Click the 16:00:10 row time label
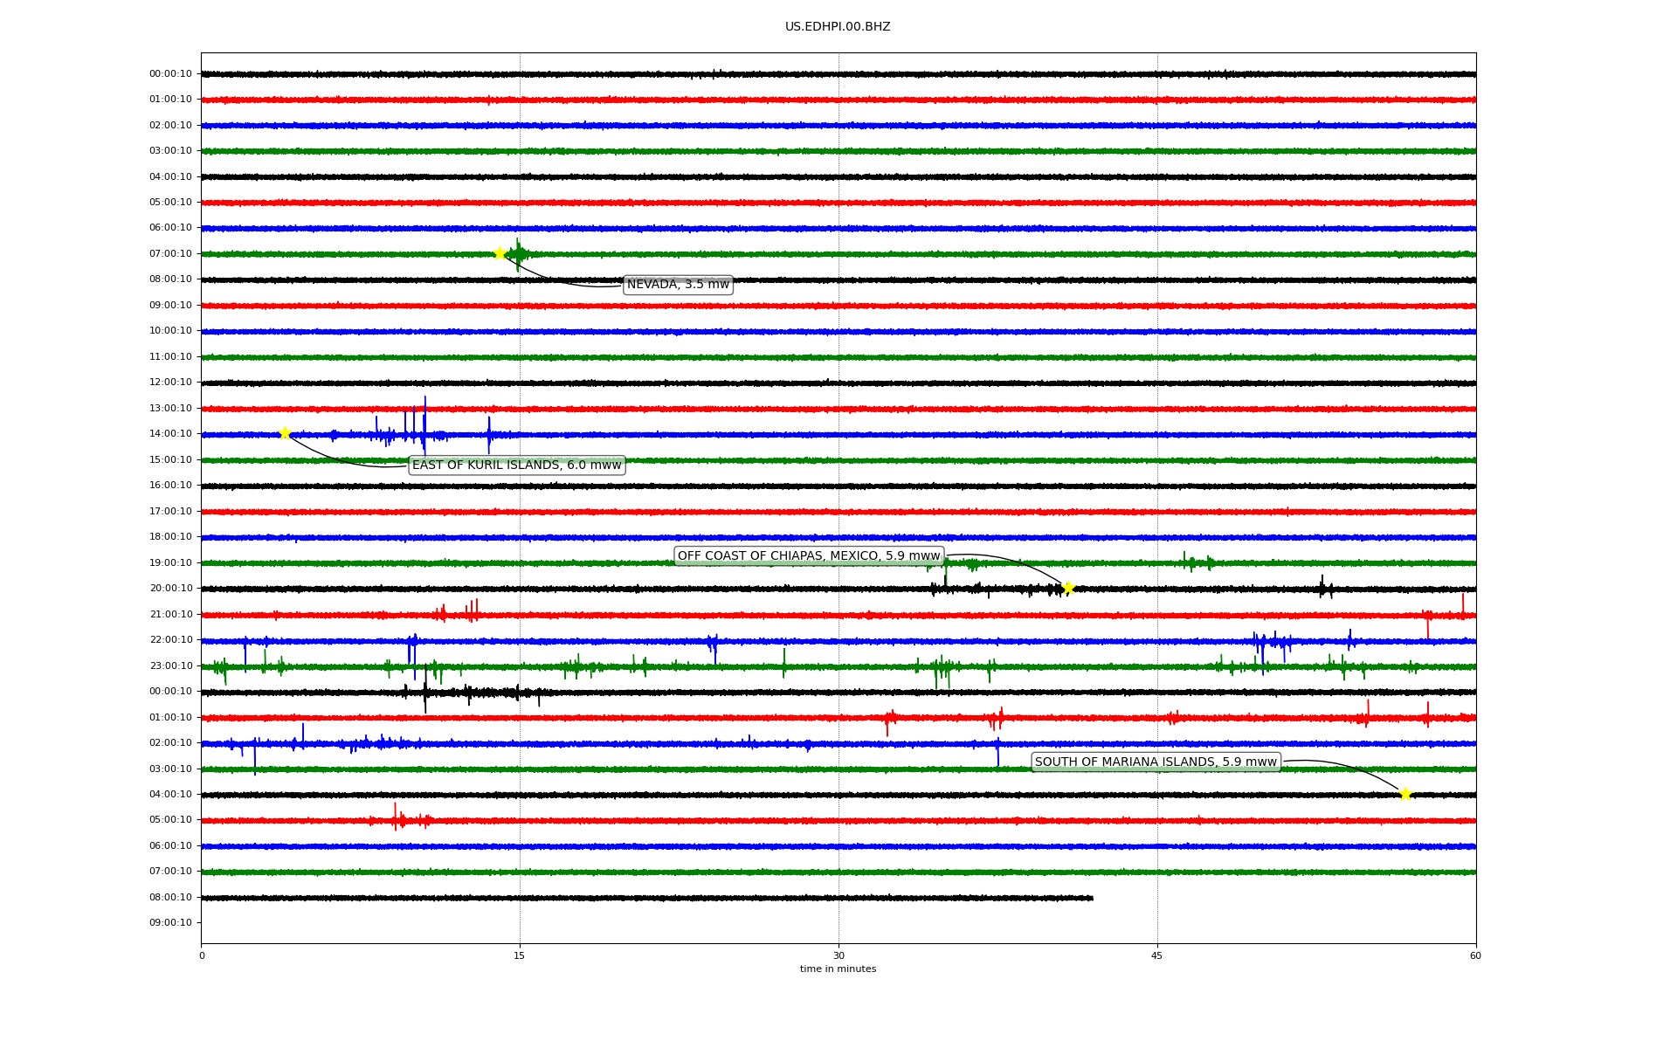This screenshot has width=1677, height=1048. (170, 486)
